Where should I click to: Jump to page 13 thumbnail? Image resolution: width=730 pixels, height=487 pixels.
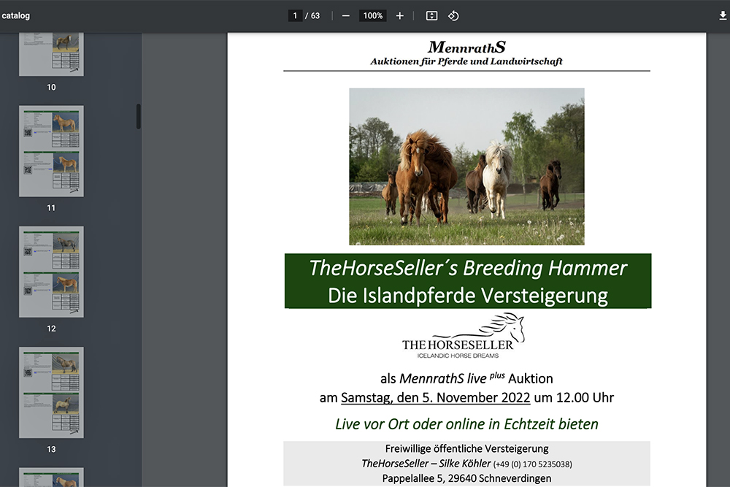(x=51, y=393)
